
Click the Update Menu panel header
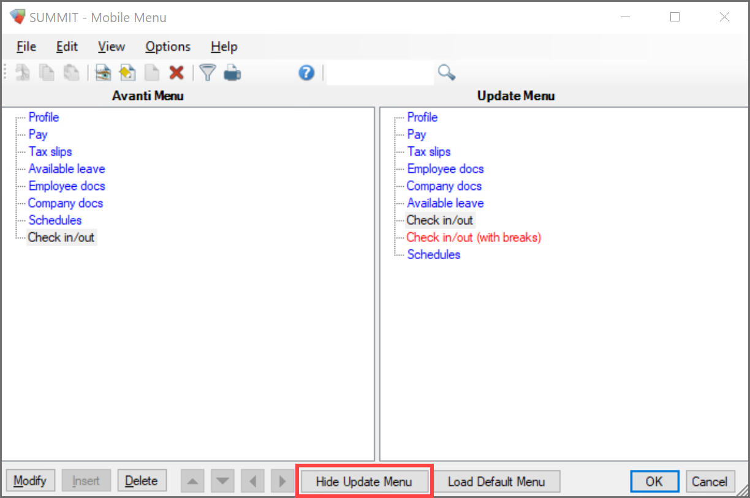coord(516,96)
